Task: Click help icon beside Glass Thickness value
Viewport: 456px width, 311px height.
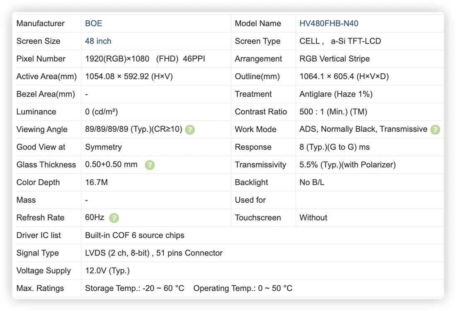Action: (x=150, y=165)
